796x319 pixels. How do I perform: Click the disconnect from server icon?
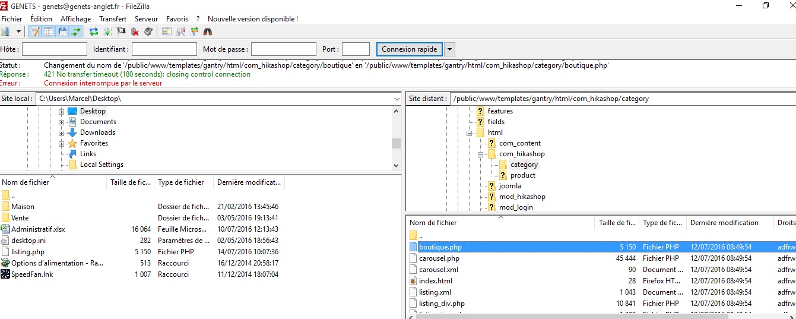click(x=135, y=31)
